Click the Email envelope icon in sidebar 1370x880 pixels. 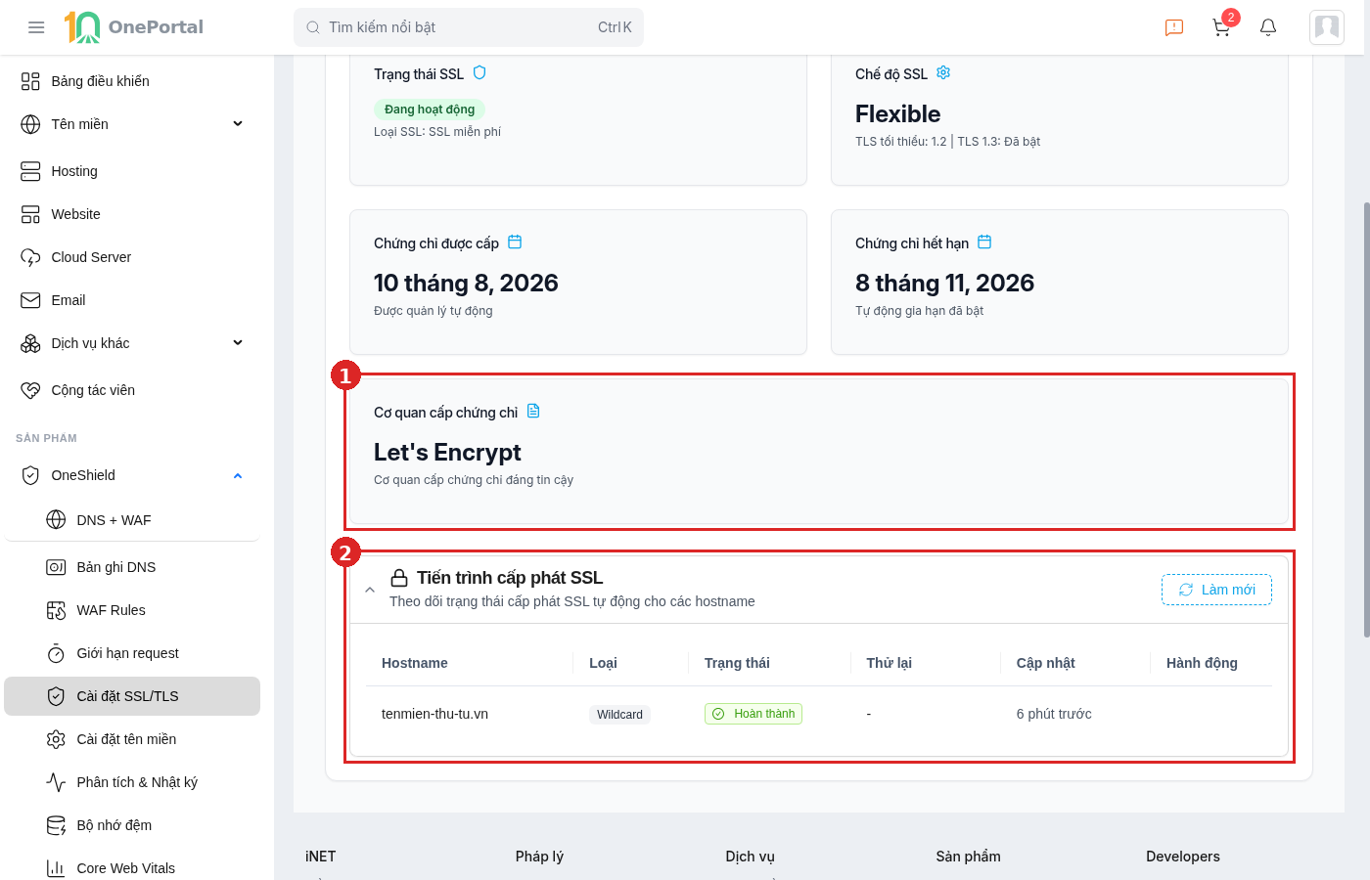[x=30, y=300]
